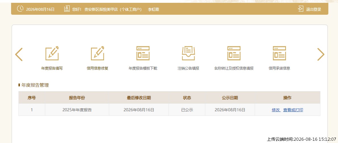The image size is (338, 143).
Task: Click 退出登录 to log out
Action: [314, 9]
